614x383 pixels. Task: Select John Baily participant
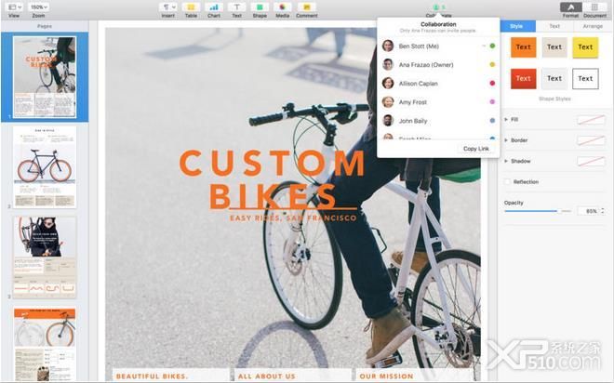pyautogui.click(x=438, y=121)
